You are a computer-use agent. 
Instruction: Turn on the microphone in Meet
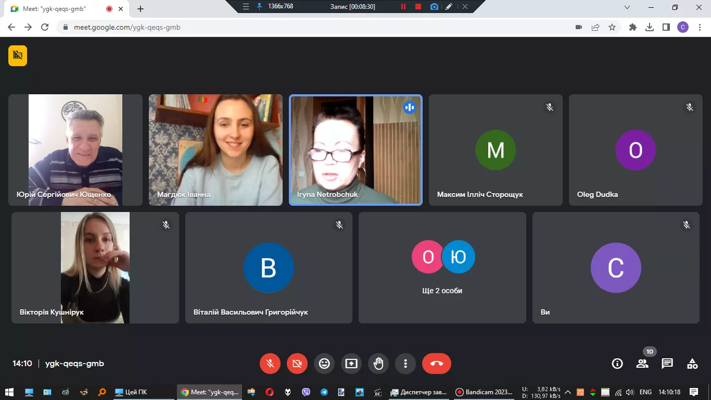[x=270, y=364]
